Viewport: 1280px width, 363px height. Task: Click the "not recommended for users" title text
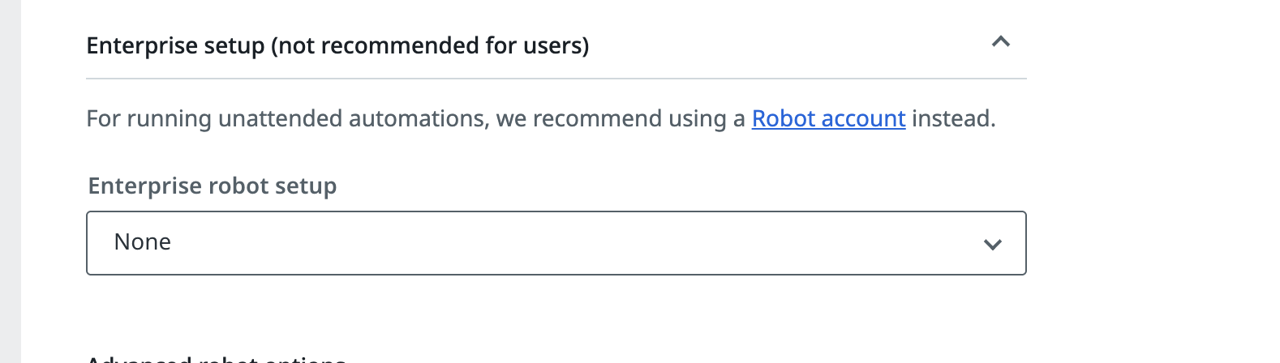point(430,46)
